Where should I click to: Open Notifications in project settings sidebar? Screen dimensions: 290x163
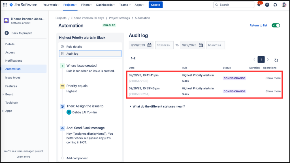[x=14, y=61]
